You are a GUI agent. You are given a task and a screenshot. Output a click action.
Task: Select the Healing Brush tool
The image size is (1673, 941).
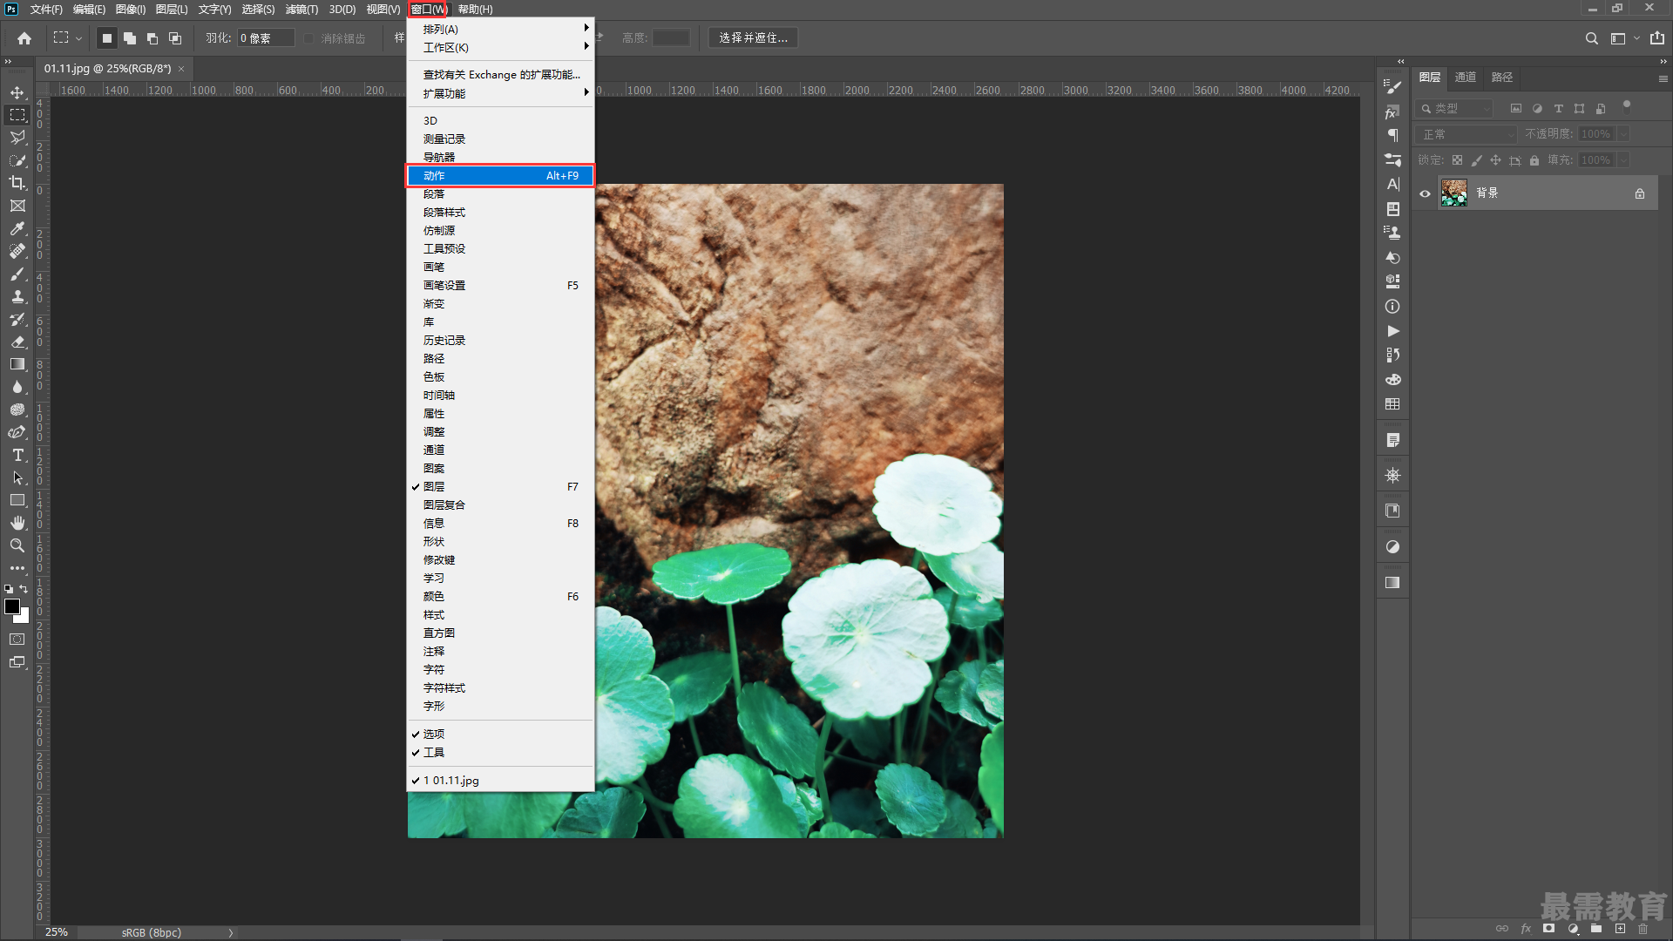click(17, 251)
